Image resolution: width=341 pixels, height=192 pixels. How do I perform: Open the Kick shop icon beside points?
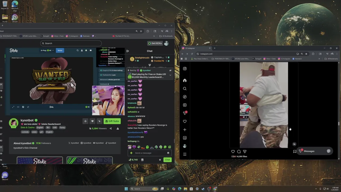tap(142, 160)
